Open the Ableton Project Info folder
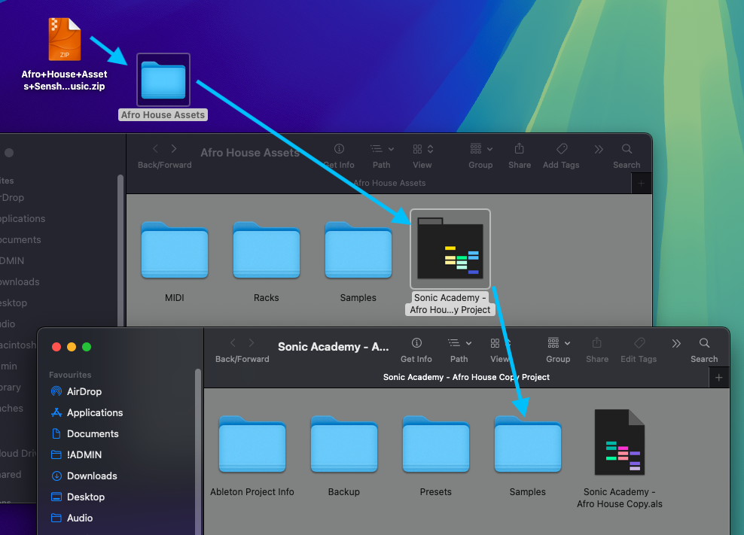This screenshot has height=535, width=744. click(x=252, y=444)
